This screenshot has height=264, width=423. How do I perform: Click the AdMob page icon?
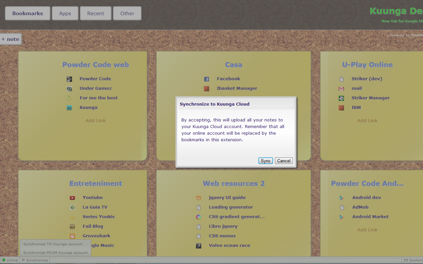coord(342,208)
